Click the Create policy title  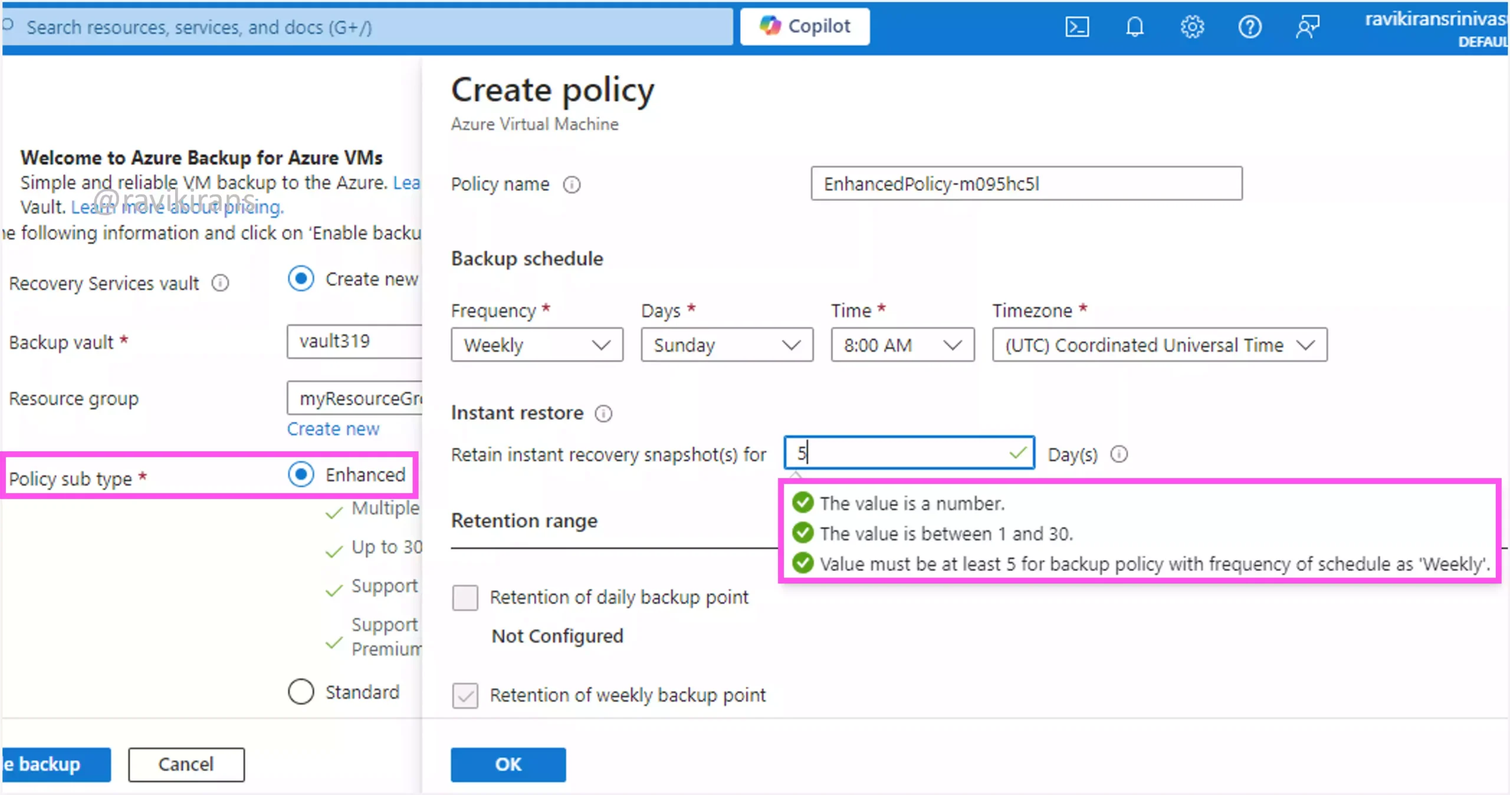(553, 91)
